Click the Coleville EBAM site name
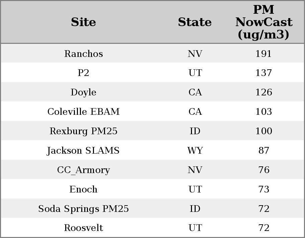305x238 pixels. [84, 112]
